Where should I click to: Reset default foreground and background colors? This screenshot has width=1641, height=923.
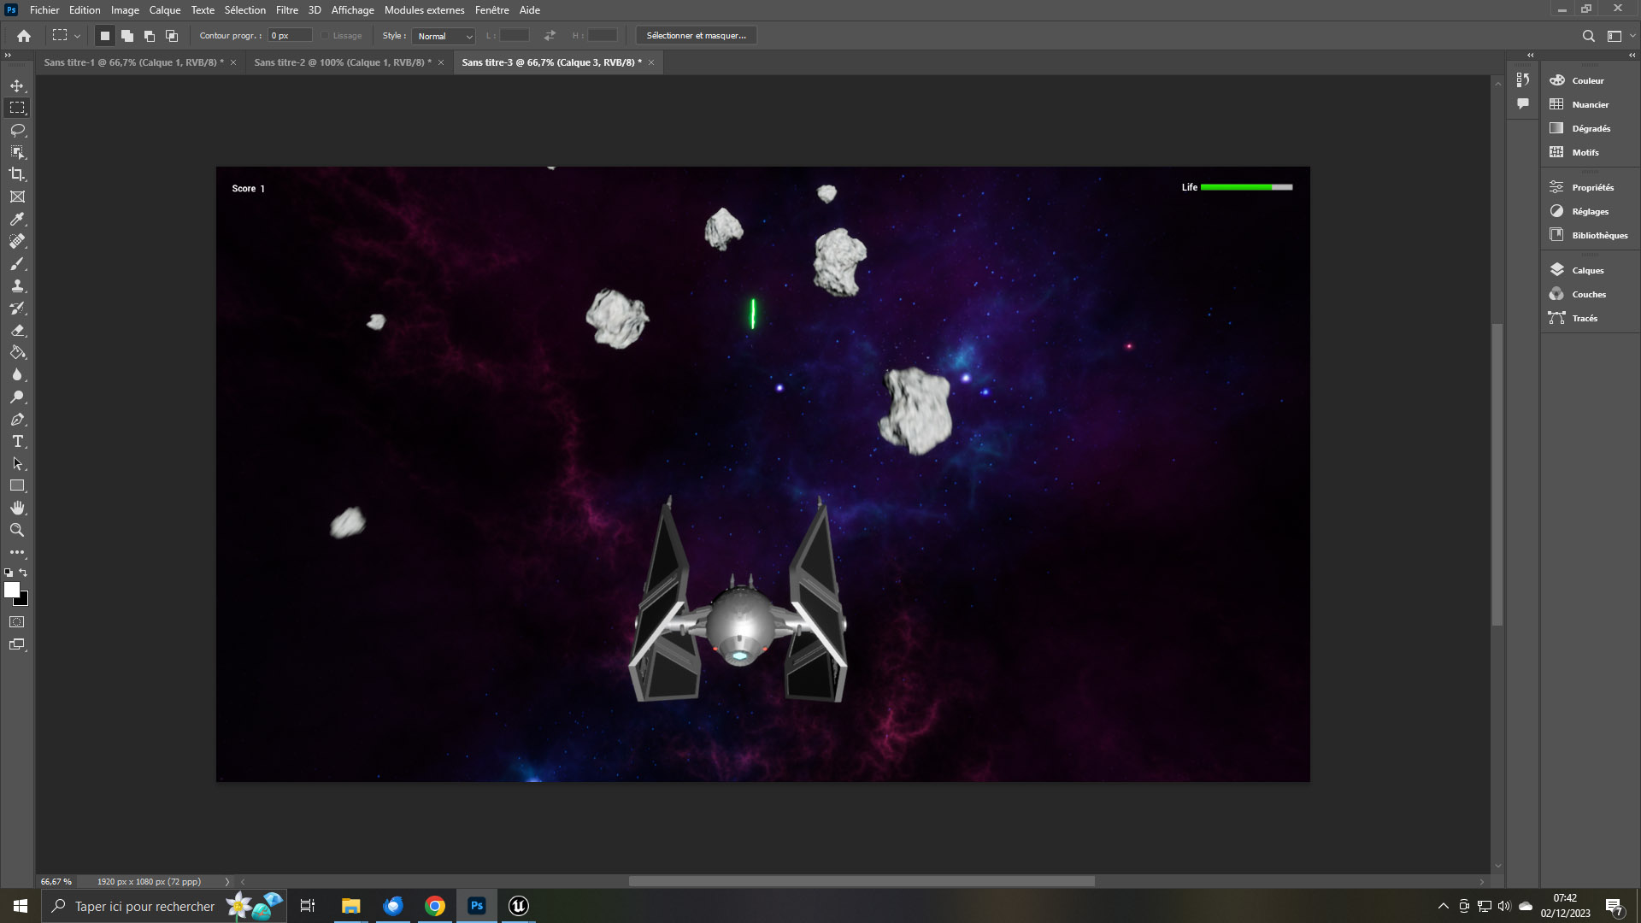[x=9, y=573]
